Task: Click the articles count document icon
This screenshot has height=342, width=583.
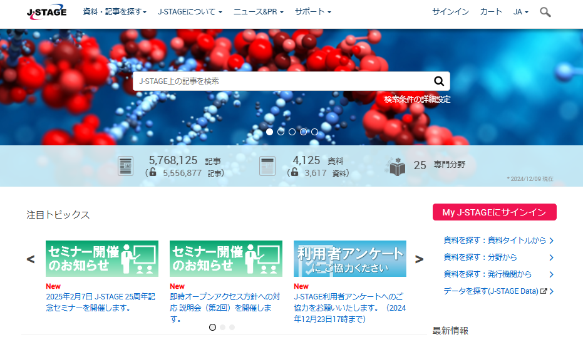Action: pyautogui.click(x=125, y=167)
